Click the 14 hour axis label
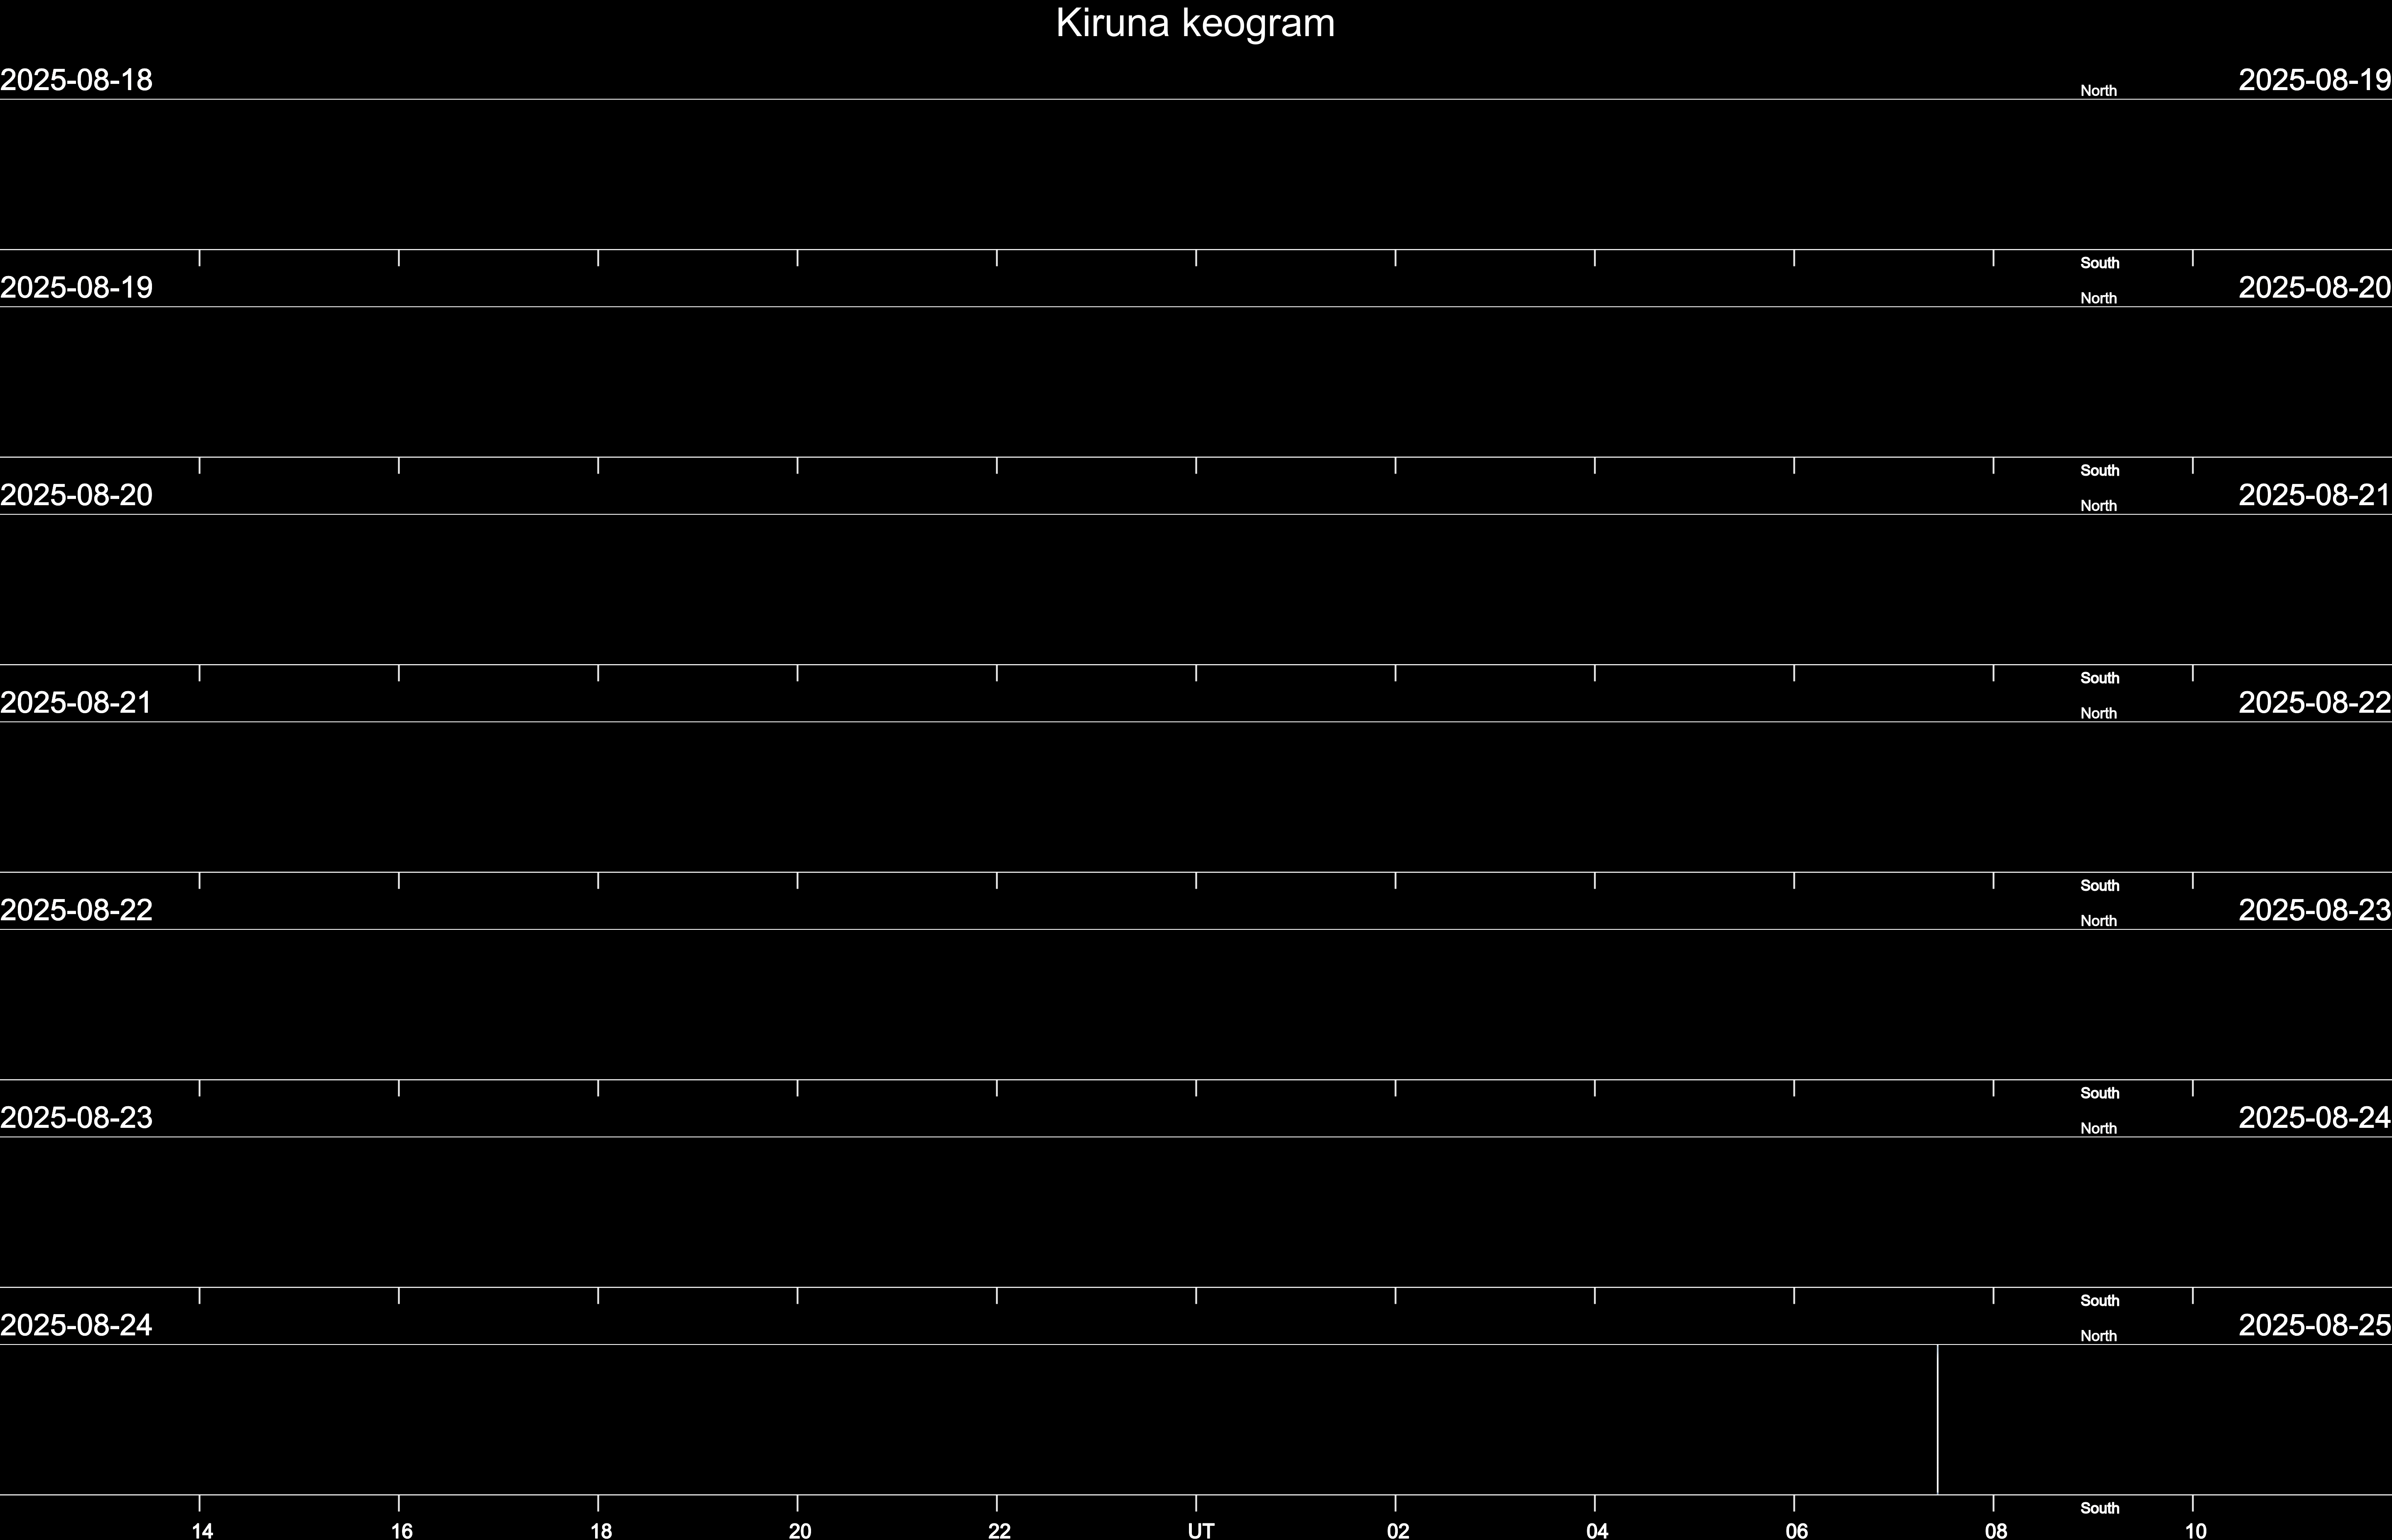The height and width of the screenshot is (1540, 2392). coord(202,1530)
